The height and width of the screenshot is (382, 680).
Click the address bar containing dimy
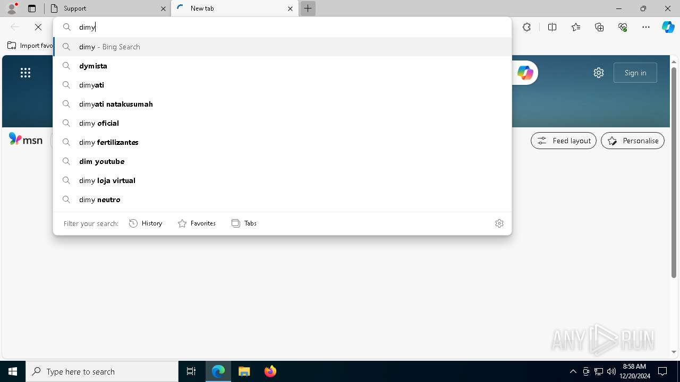coord(282,27)
